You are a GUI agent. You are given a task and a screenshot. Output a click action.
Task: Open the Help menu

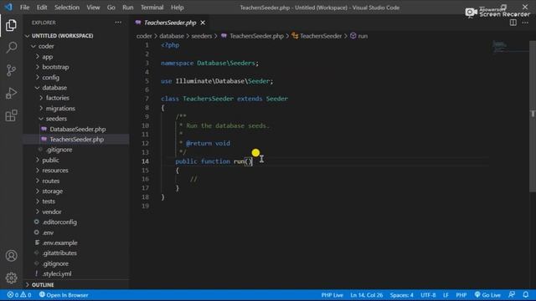click(x=177, y=8)
